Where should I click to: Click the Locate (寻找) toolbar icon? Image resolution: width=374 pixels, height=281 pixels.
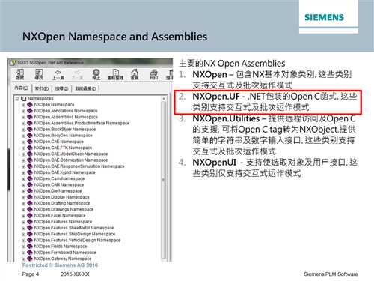[39, 74]
